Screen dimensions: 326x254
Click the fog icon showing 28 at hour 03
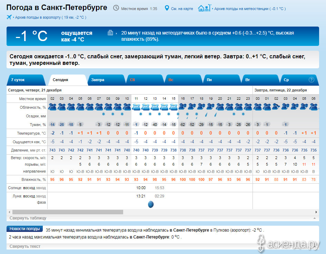(62, 124)
